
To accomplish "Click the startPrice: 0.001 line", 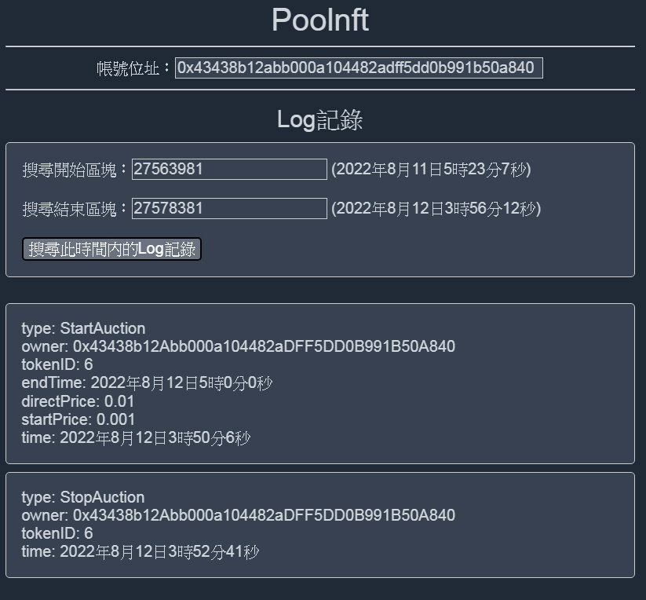I will pos(78,419).
